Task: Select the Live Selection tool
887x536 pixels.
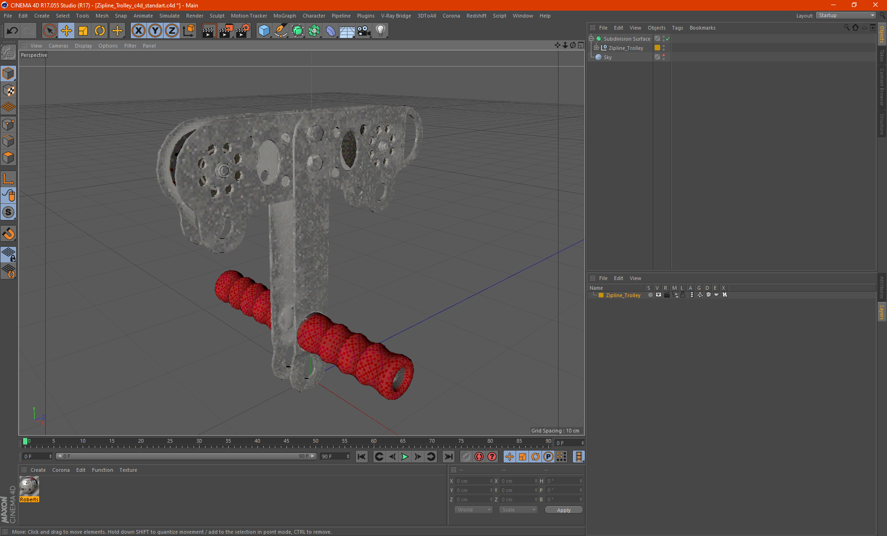Action: pyautogui.click(x=49, y=31)
